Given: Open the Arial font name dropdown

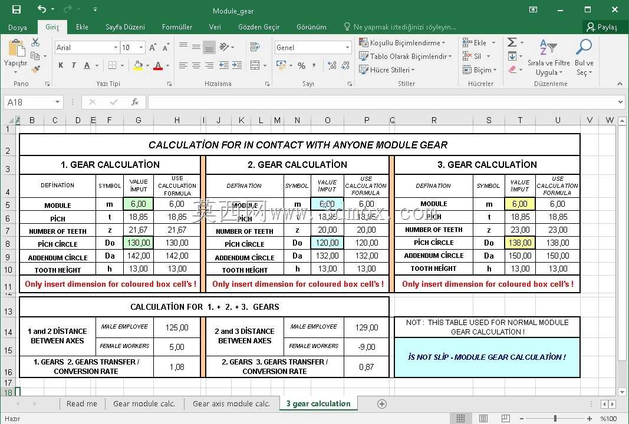Looking at the screenshot, I should tap(116, 47).
